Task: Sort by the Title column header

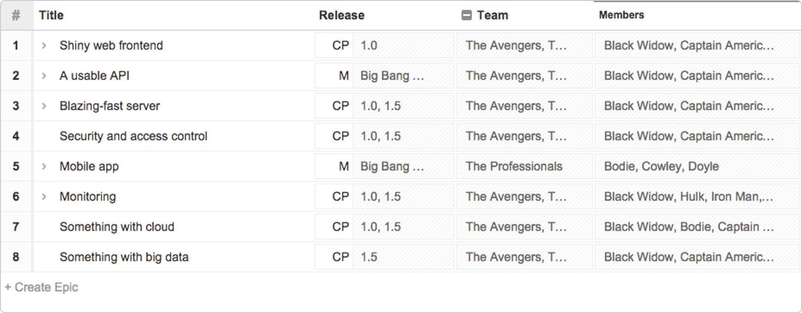Action: pos(51,15)
